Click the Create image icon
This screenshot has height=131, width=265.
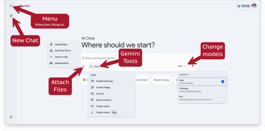(x=92, y=88)
